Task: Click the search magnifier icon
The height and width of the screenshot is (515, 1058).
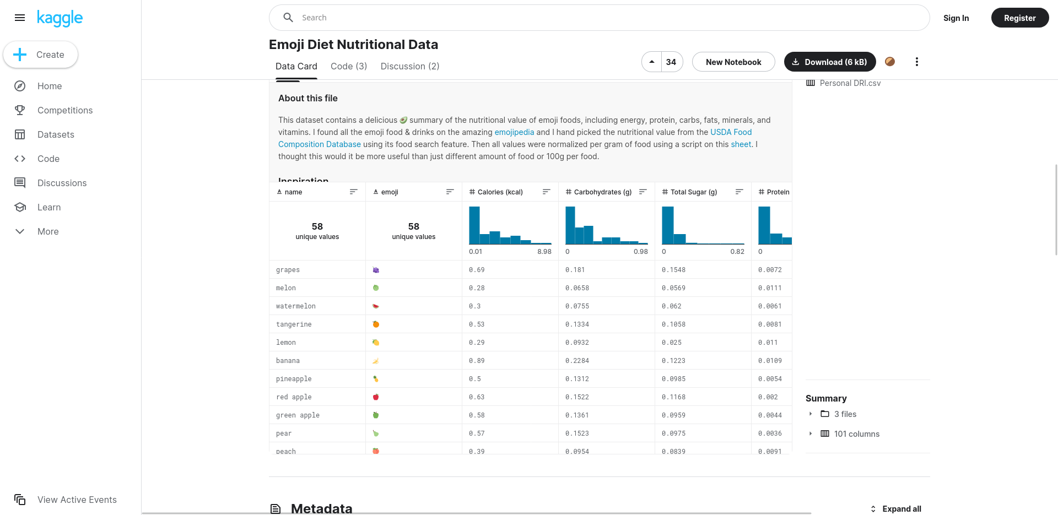Action: pyautogui.click(x=288, y=18)
